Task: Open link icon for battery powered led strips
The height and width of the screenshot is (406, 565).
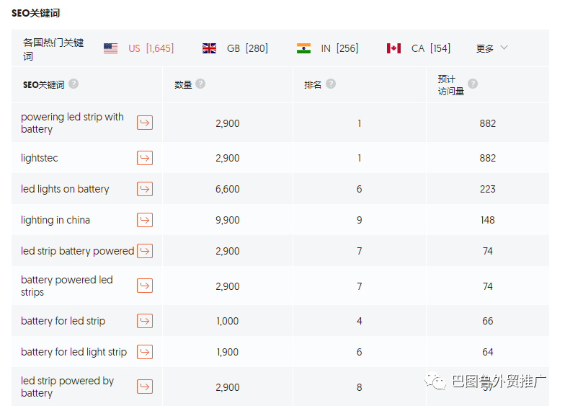Action: 145,286
